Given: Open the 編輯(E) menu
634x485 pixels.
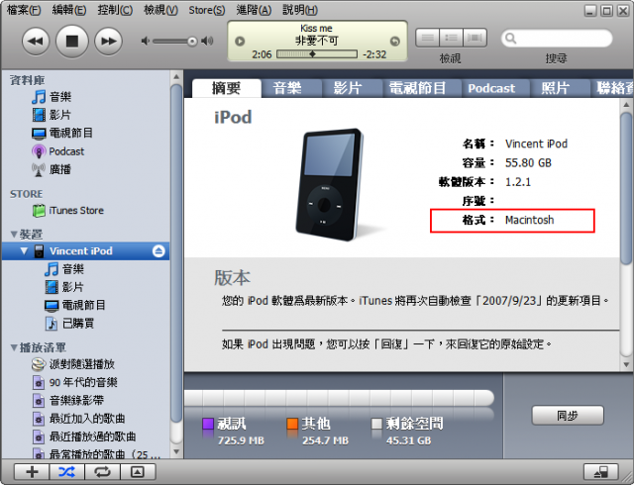Looking at the screenshot, I should point(69,10).
